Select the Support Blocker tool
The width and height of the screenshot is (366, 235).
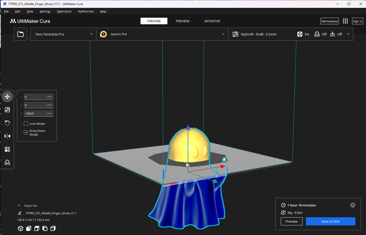point(7,162)
